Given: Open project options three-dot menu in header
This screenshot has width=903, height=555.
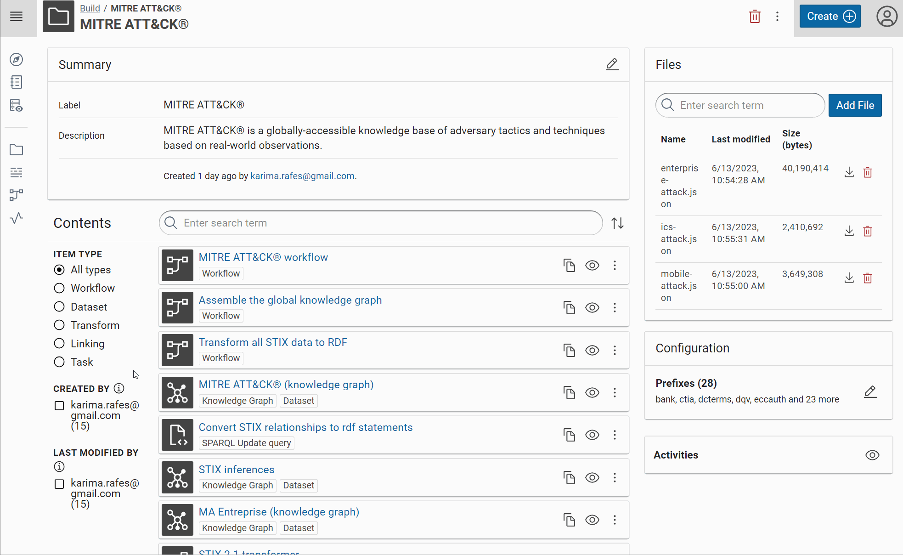Looking at the screenshot, I should tap(777, 17).
